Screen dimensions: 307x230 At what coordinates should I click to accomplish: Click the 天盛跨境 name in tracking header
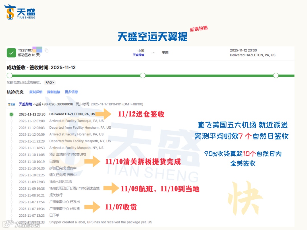click(x=26, y=104)
